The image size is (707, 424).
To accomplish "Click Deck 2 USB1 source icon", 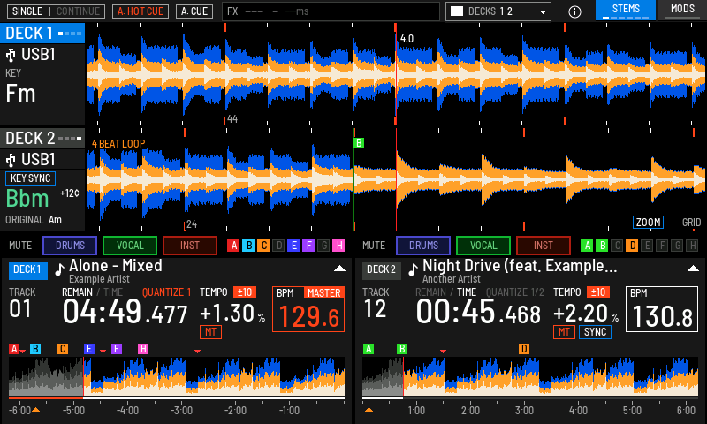I will point(11,160).
